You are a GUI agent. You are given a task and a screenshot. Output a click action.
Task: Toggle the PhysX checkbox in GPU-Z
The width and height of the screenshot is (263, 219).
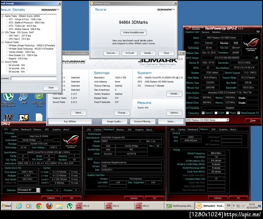click(227, 113)
